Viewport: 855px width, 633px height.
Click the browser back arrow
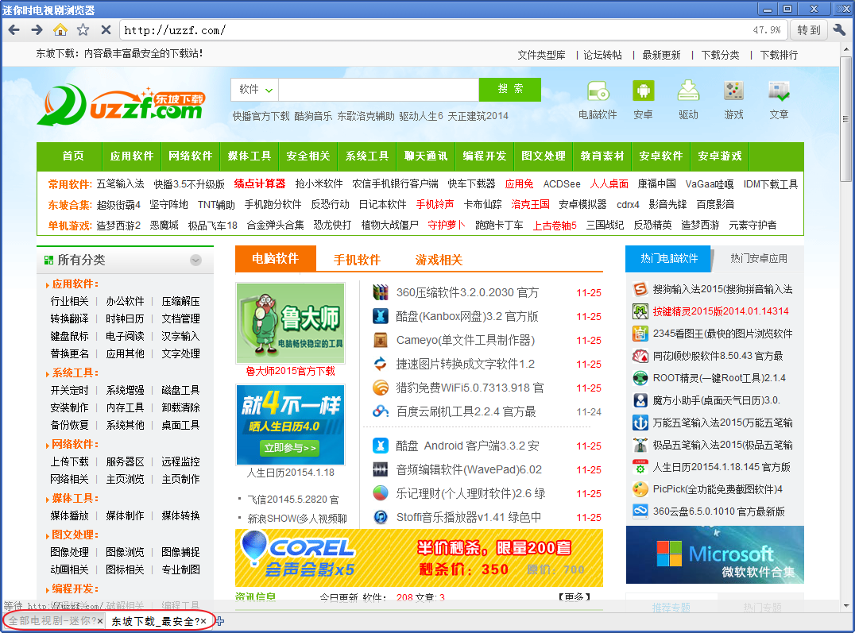pyautogui.click(x=14, y=30)
